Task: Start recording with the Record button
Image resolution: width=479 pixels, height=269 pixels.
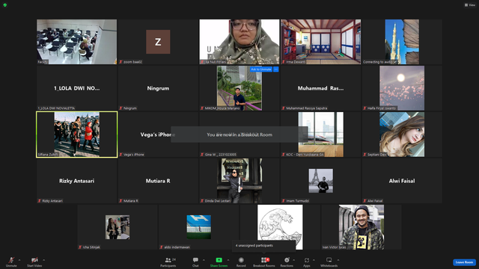Action: pyautogui.click(x=241, y=262)
